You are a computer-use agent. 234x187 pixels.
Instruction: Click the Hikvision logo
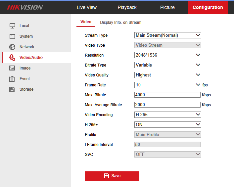[x=25, y=7]
